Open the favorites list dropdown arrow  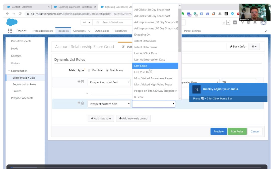coord(228,23)
